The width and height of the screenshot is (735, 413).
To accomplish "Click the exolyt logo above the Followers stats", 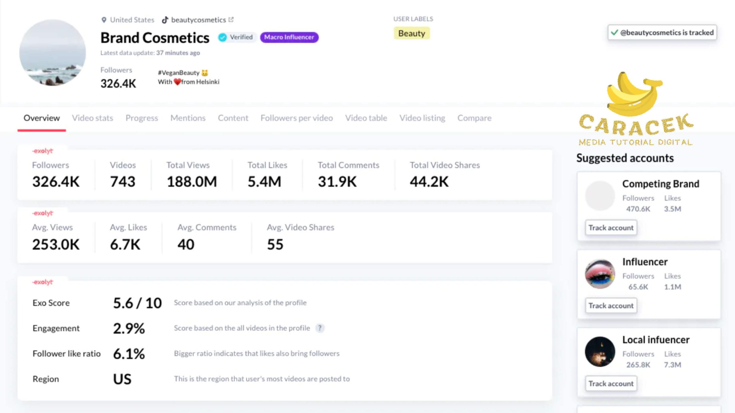I will coord(42,151).
